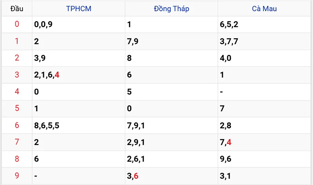Viewport: 313px width, 185px height.
Task: Select the dash cell in TPHCM row 9
Action: pos(36,176)
